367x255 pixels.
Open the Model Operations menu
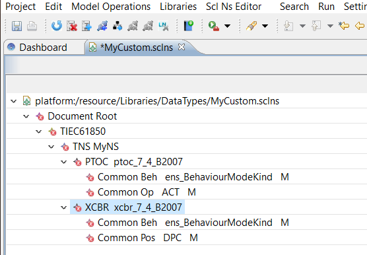tap(111, 7)
